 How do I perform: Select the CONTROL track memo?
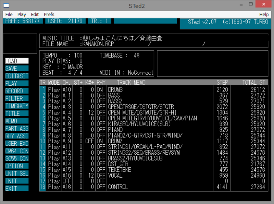[118, 187]
